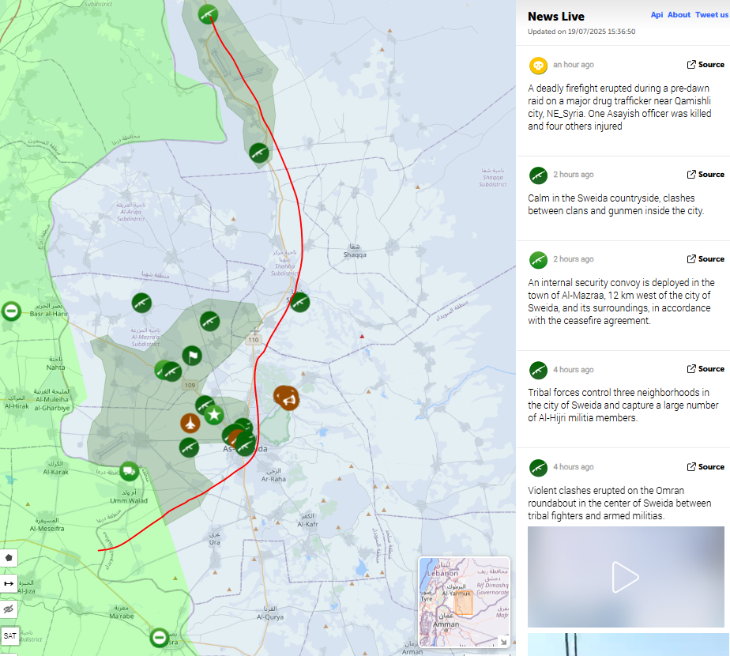The width and height of the screenshot is (730, 656).
Task: Click rifle icon of 'Tribal forces control' item
Action: coord(538,371)
